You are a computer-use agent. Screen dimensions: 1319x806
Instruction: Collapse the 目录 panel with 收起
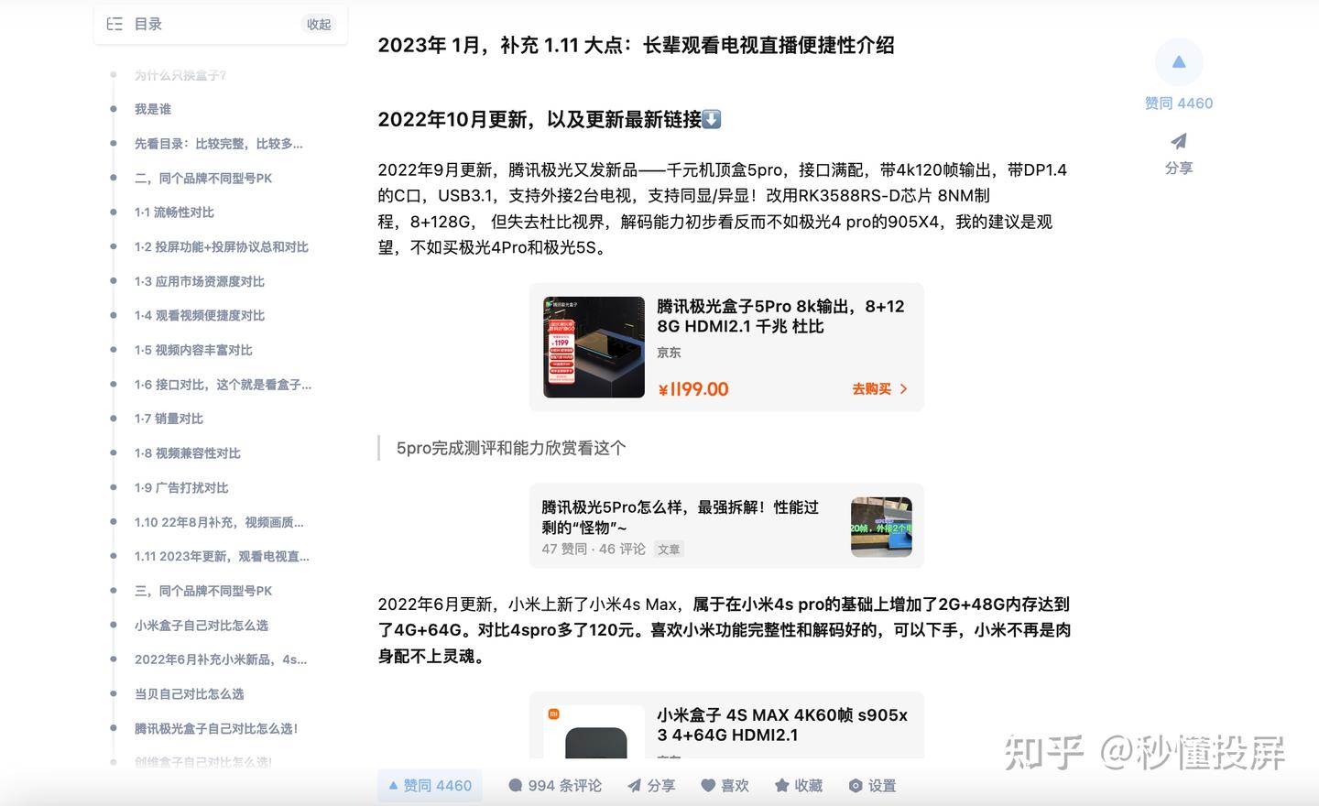319,25
